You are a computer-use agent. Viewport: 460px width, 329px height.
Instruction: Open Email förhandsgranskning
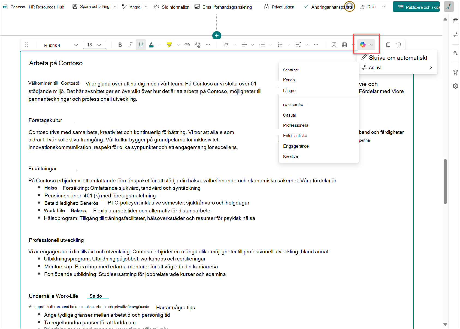click(x=223, y=7)
